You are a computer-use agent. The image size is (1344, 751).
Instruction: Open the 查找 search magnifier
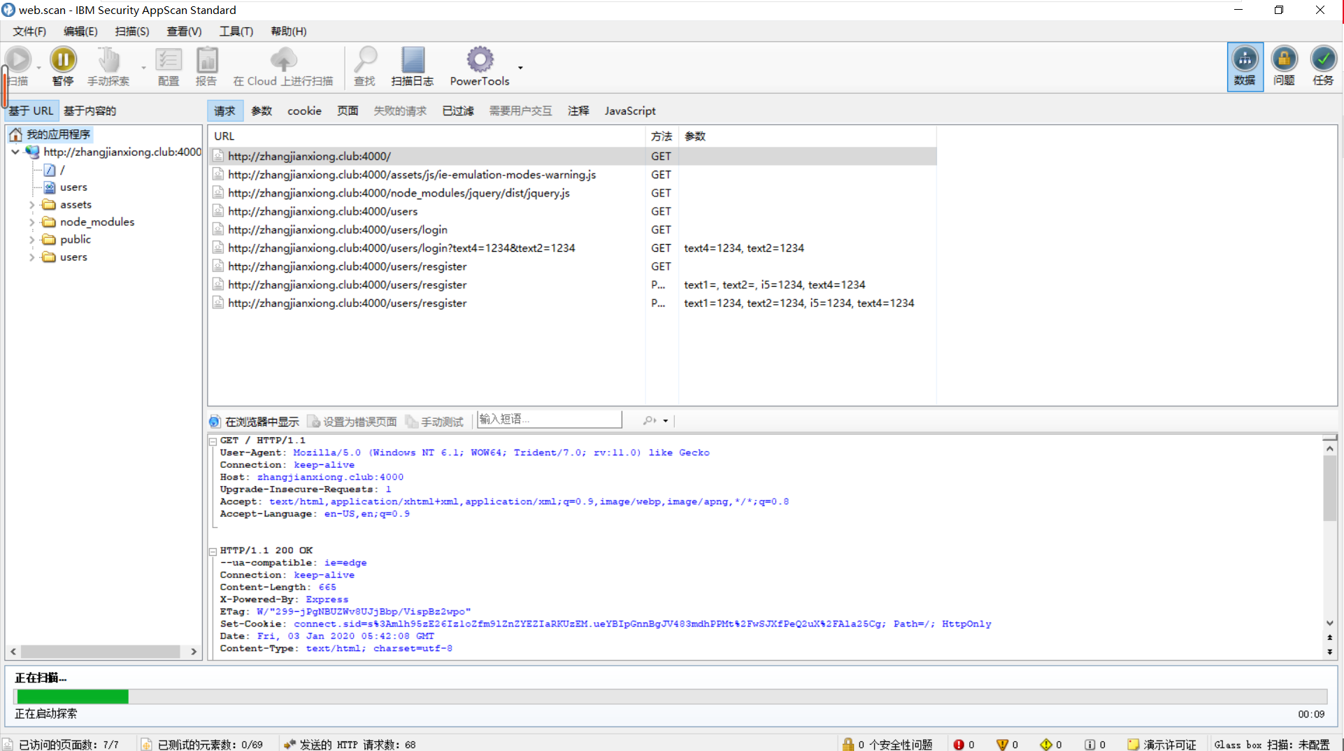365,67
